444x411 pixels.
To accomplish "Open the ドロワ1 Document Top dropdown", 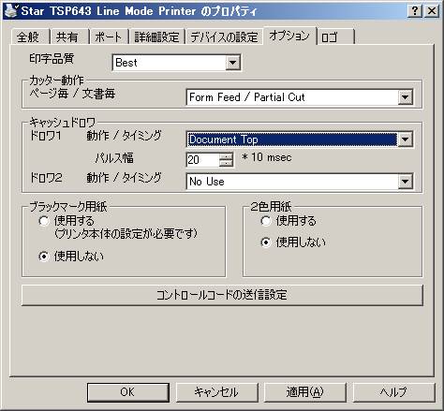I will [x=406, y=139].
